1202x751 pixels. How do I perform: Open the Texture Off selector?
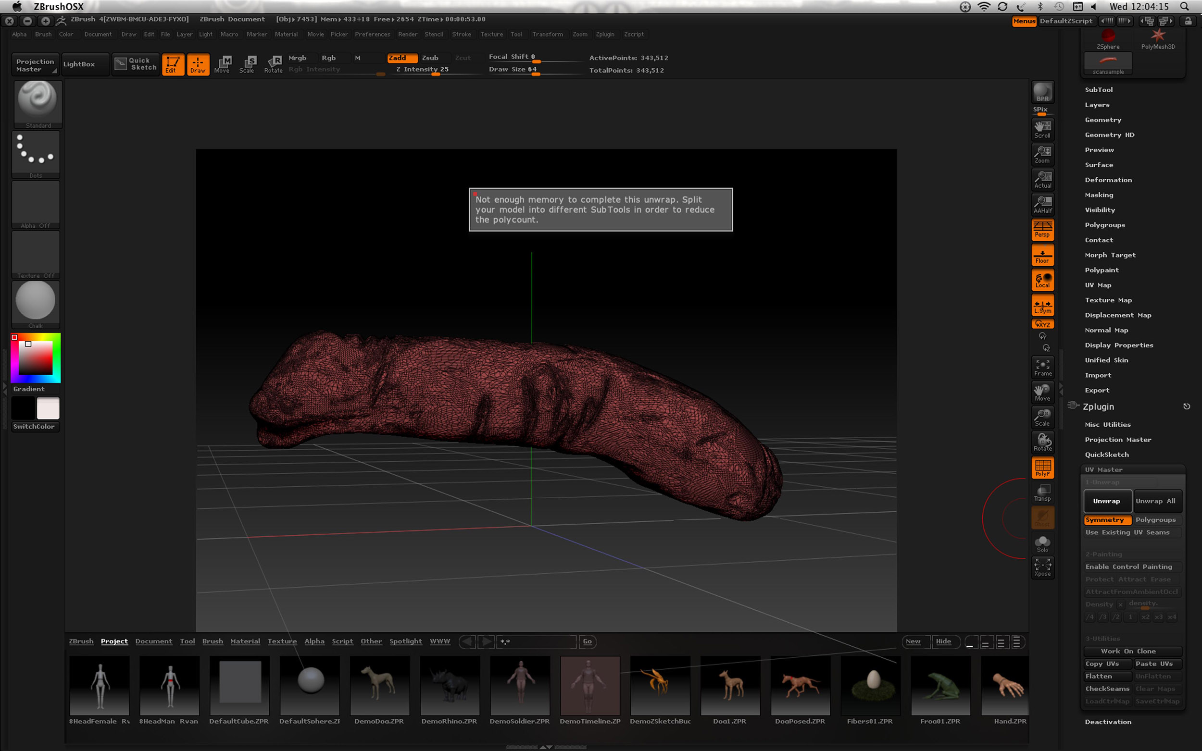click(36, 254)
